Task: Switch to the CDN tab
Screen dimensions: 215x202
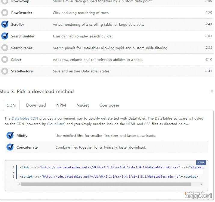Action: coord(11,105)
